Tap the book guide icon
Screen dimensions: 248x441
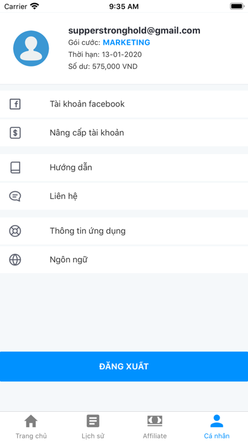point(15,168)
